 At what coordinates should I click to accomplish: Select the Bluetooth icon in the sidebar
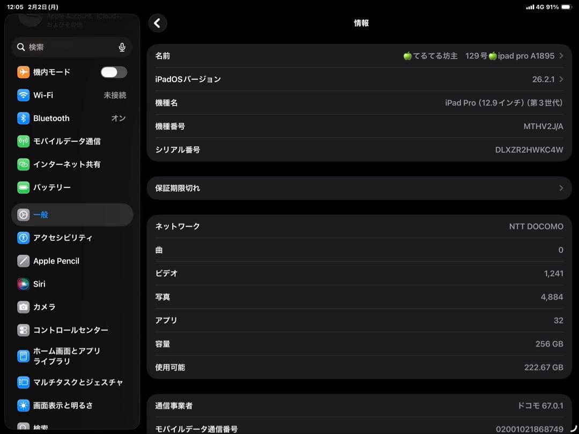click(24, 118)
